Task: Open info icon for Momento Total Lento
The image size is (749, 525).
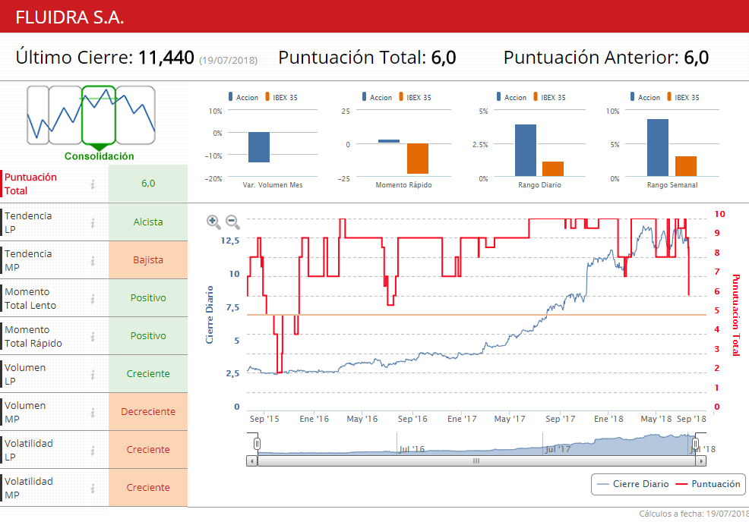Action: 93,298
